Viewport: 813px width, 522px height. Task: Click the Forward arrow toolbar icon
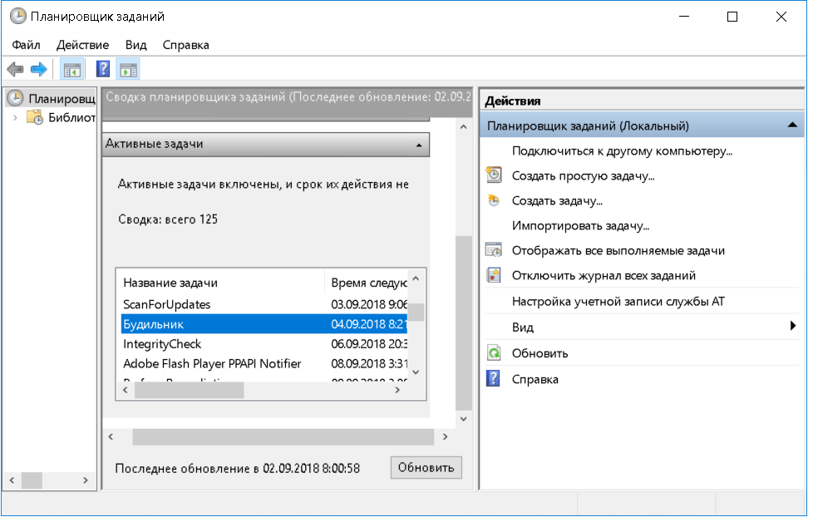pos(38,70)
